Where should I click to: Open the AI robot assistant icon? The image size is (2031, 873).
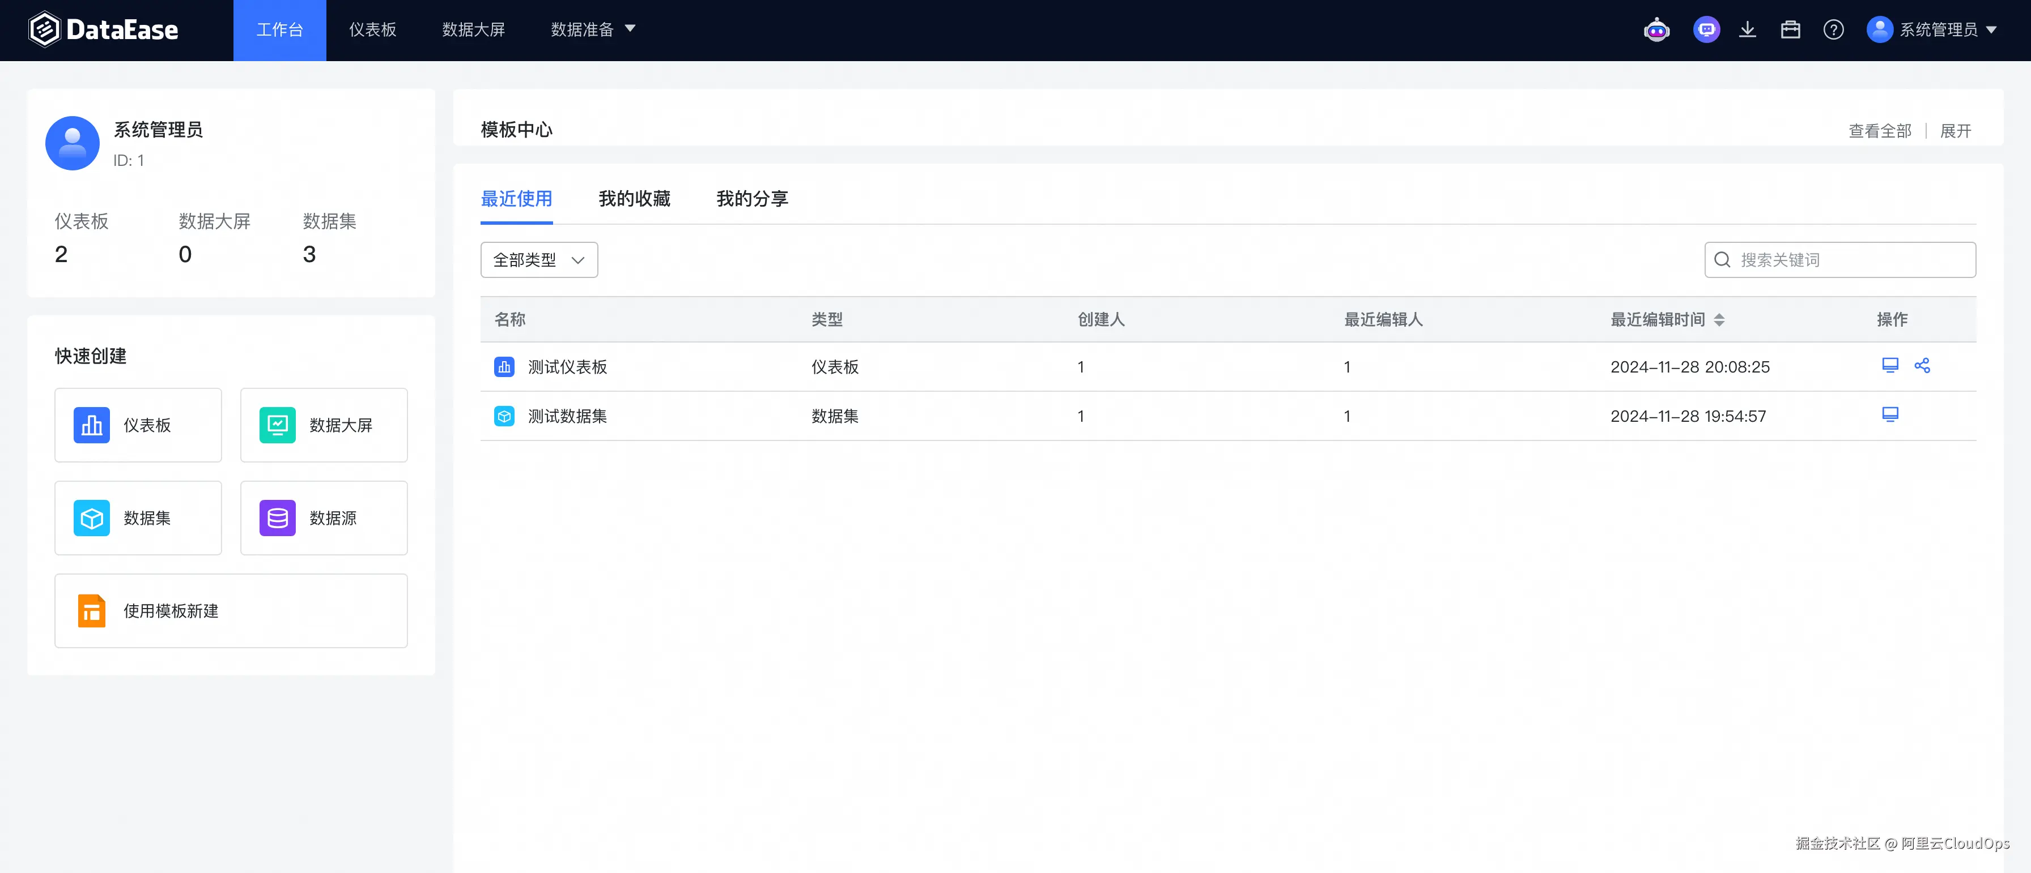1656,30
